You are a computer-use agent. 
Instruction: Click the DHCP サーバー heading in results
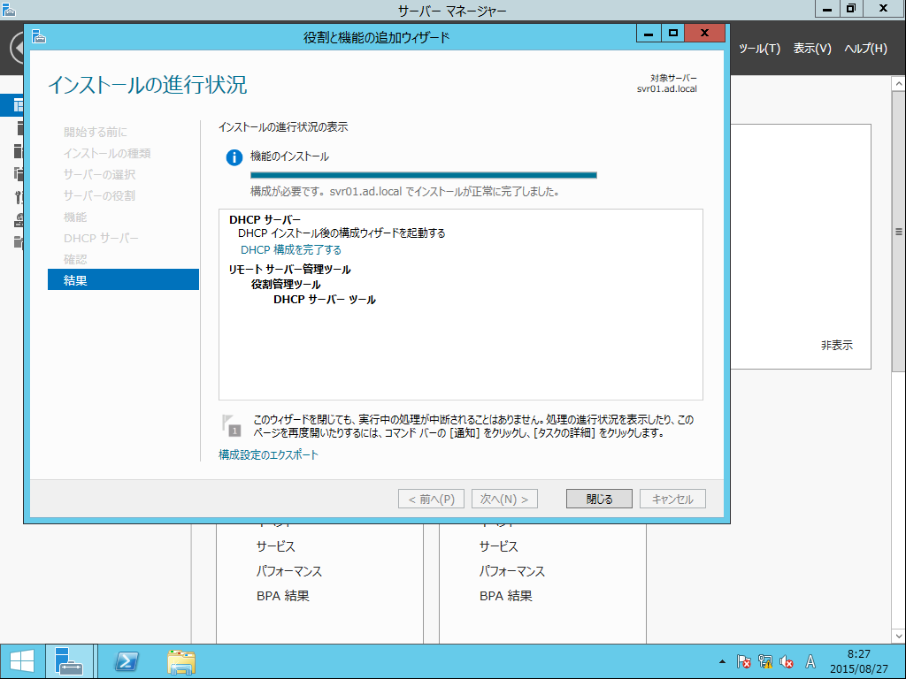[265, 220]
